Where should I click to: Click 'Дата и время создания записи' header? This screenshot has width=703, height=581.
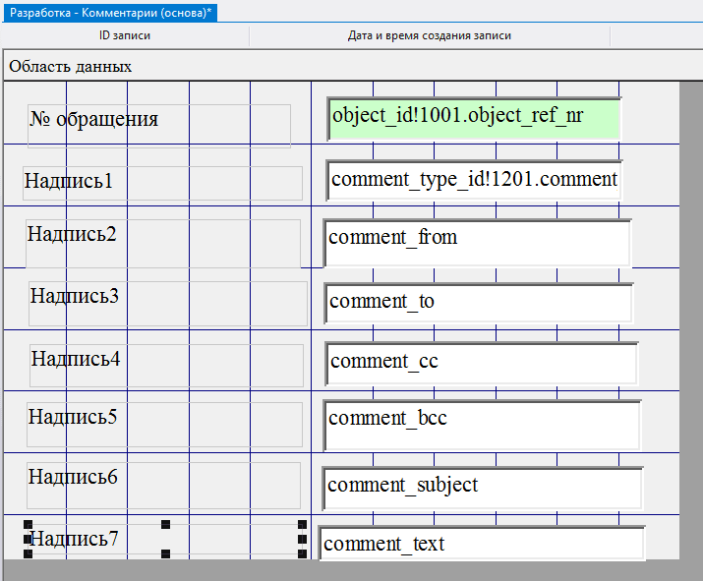pos(429,35)
